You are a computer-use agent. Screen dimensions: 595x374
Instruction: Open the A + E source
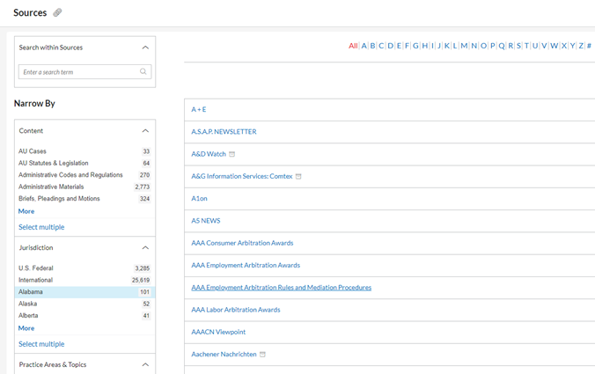coord(198,110)
